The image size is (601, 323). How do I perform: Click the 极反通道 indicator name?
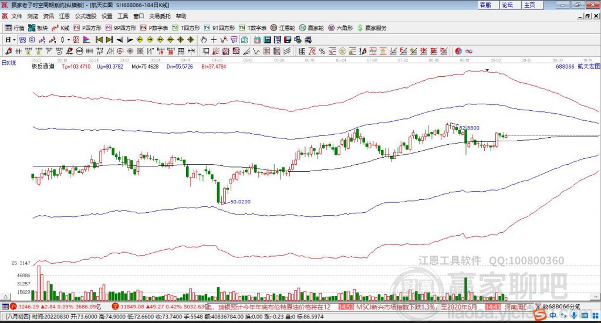point(43,66)
